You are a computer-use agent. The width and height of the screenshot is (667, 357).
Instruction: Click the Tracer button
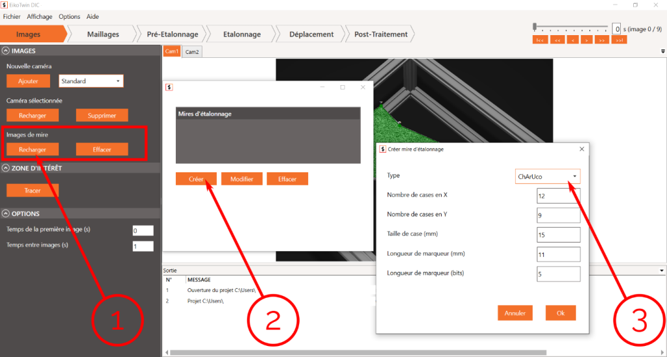click(33, 191)
